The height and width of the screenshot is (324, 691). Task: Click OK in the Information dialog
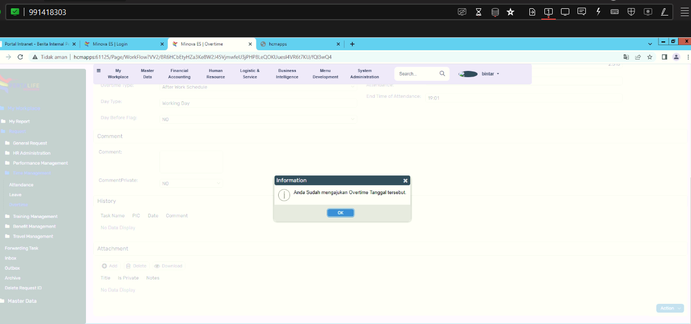[x=340, y=213]
